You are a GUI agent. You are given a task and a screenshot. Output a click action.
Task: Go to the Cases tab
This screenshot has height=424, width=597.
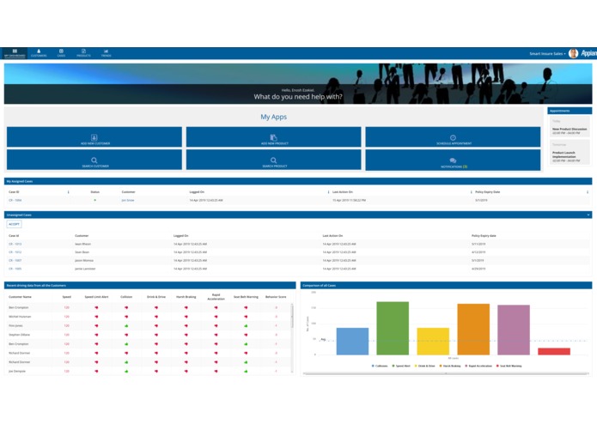click(61, 53)
